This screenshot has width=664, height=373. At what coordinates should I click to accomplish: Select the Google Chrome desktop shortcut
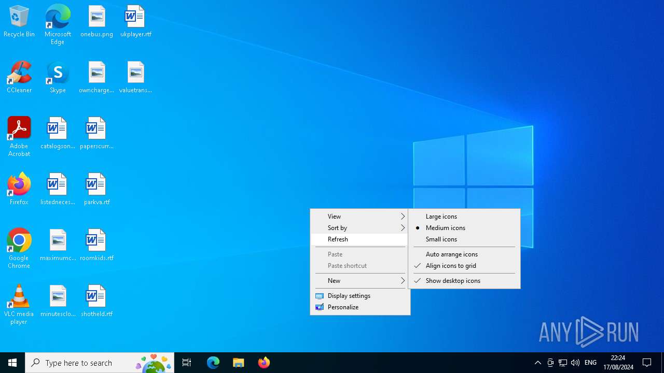click(19, 249)
